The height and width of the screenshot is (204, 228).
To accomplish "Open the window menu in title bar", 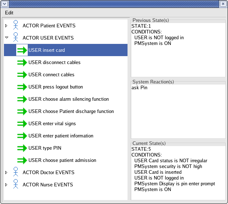I will [4, 4].
